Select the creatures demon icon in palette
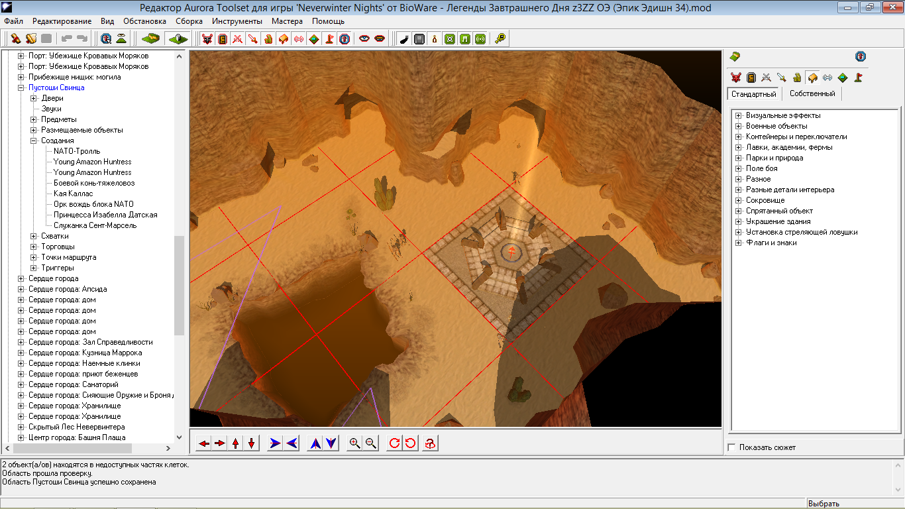 pyautogui.click(x=735, y=78)
